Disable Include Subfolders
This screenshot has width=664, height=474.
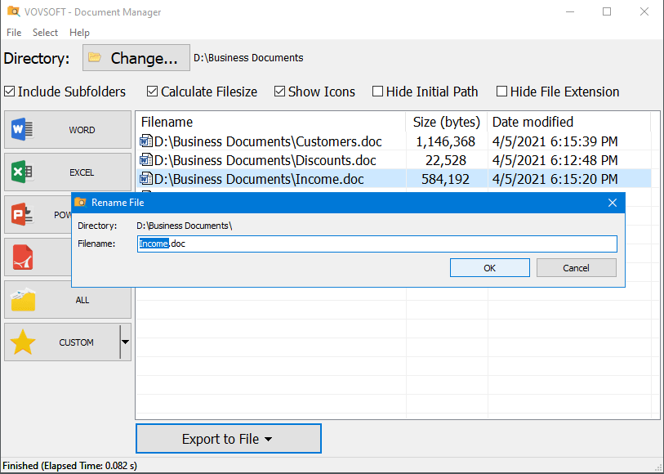(8, 92)
